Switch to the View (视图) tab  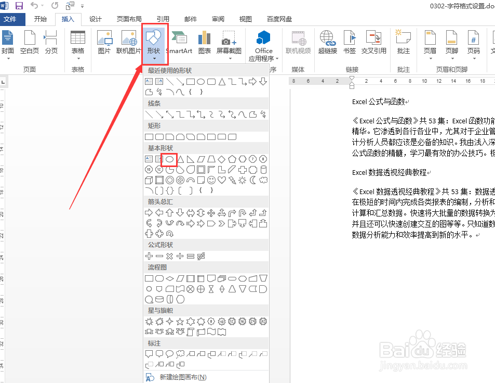245,19
